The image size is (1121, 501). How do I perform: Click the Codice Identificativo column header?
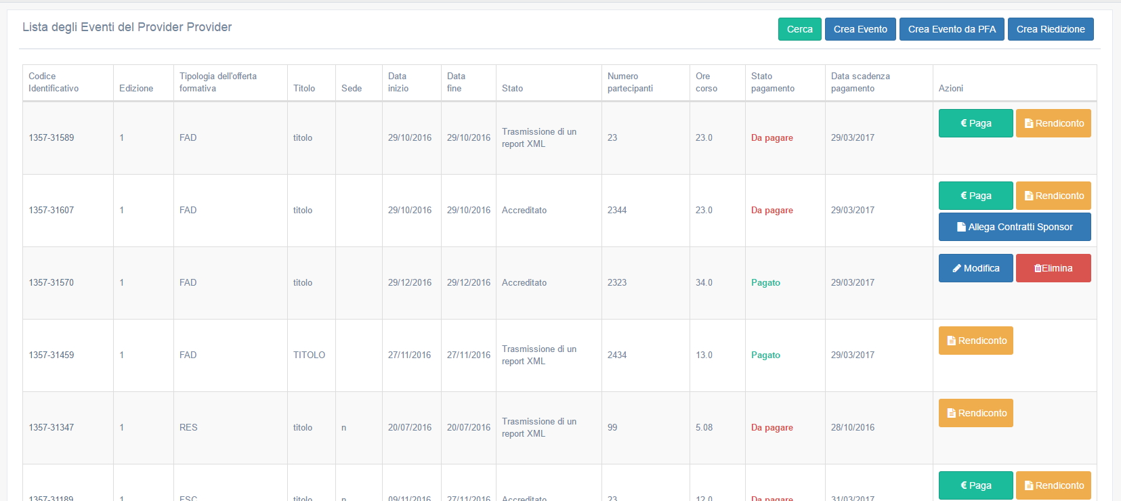pyautogui.click(x=54, y=83)
